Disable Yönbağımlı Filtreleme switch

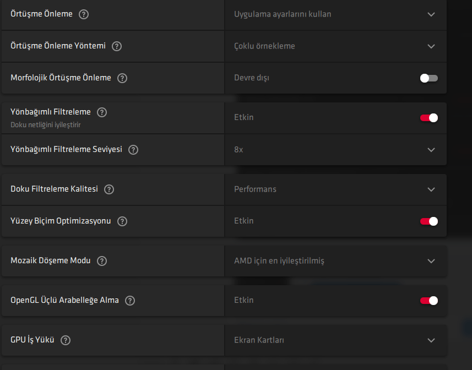(x=428, y=118)
